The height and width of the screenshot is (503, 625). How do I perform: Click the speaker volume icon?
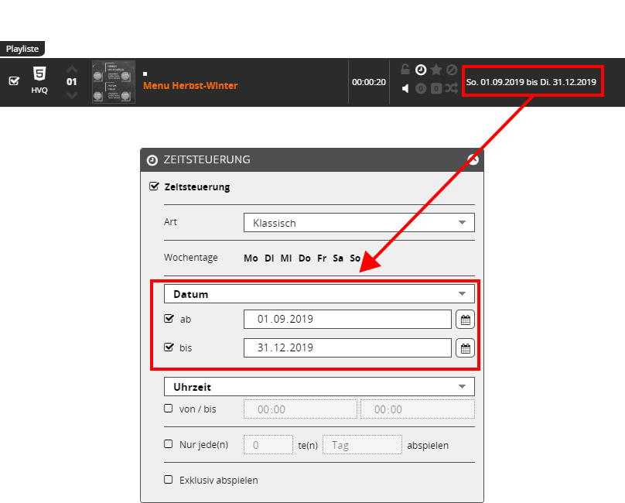click(405, 88)
